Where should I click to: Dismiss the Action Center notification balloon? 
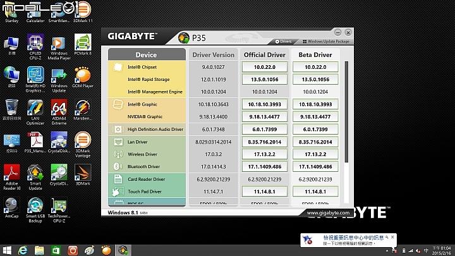tap(392, 237)
